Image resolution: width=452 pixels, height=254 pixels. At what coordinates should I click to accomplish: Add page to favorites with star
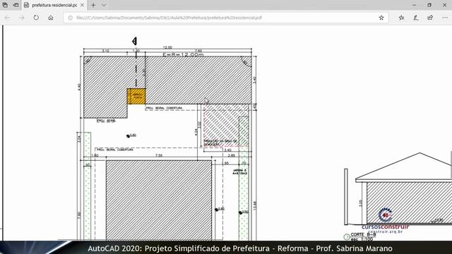(x=381, y=18)
